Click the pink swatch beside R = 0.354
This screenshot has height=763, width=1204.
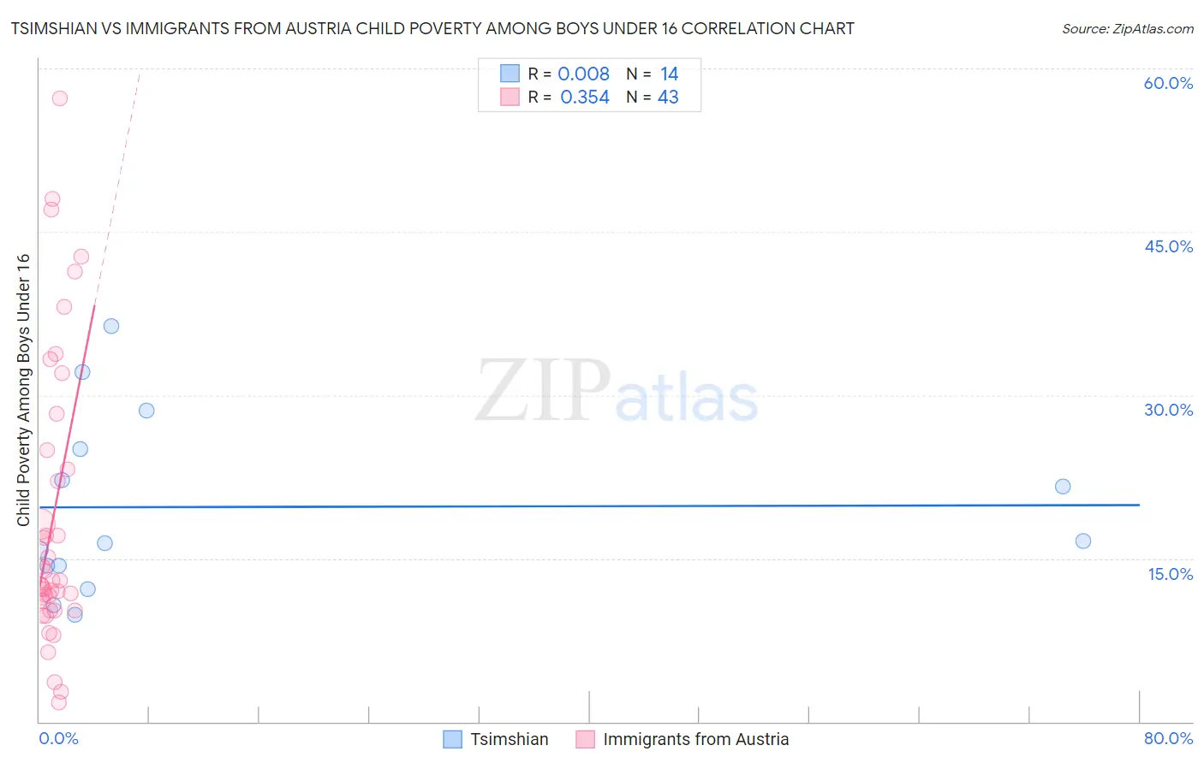[510, 97]
